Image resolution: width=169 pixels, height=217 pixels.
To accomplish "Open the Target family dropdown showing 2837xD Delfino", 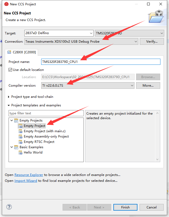I will 59,33.
